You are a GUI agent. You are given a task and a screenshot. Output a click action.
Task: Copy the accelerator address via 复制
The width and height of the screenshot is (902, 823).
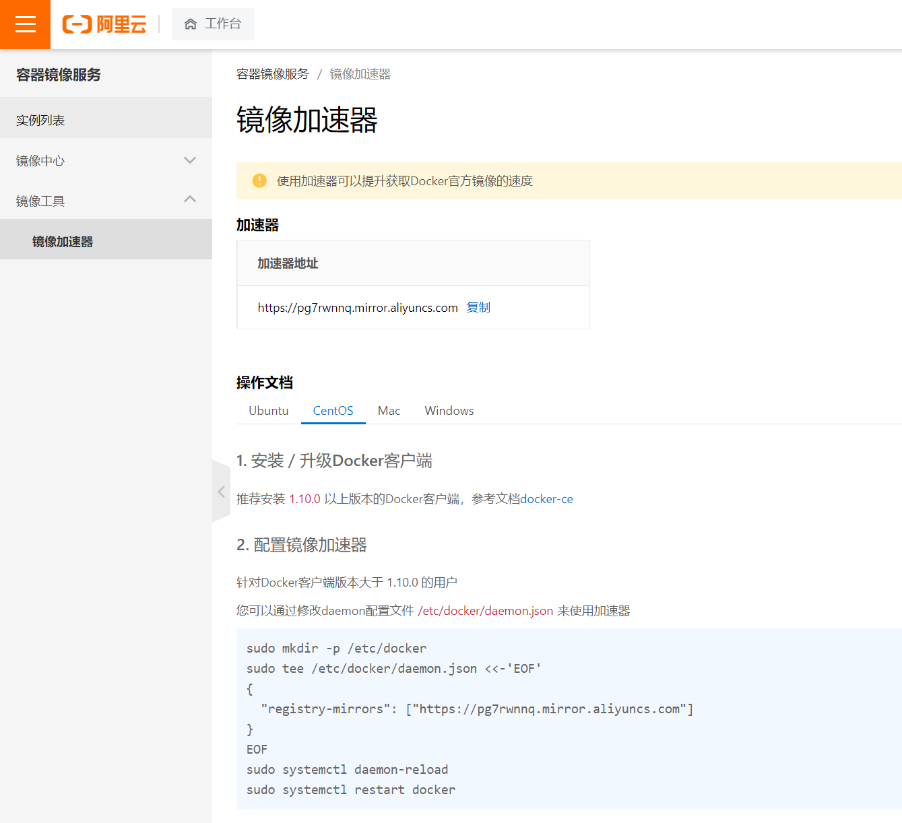478,307
